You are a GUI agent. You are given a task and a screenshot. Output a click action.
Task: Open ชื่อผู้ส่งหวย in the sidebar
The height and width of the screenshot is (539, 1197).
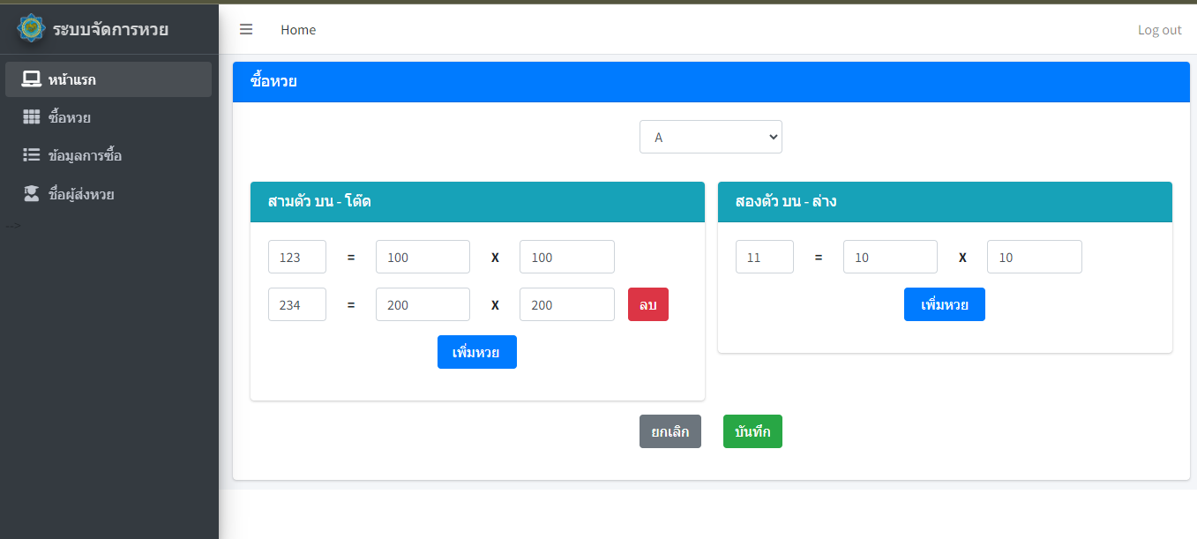point(81,194)
